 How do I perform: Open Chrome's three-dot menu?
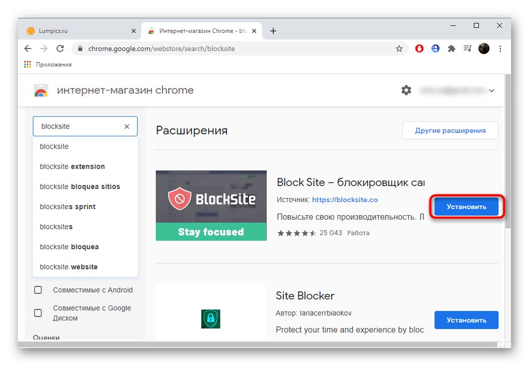click(x=500, y=49)
